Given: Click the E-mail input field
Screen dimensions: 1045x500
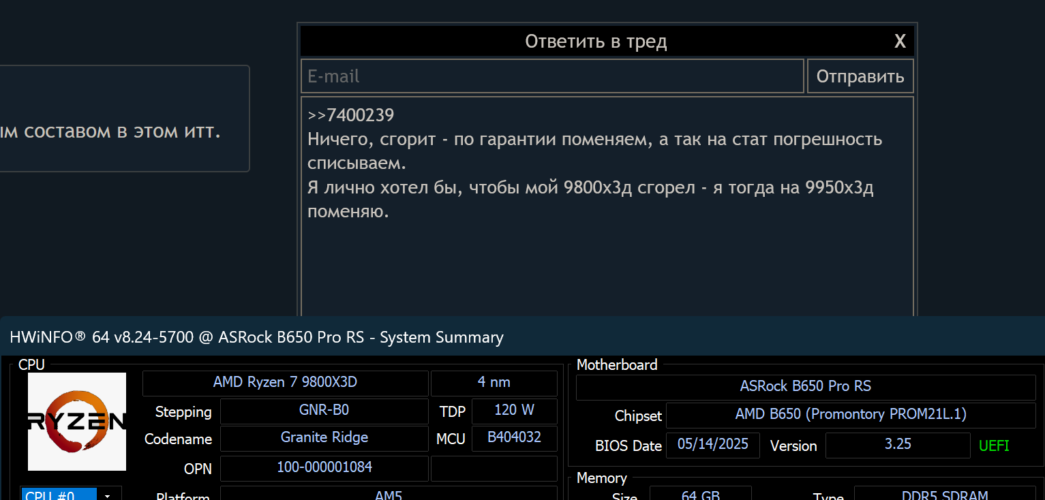Looking at the screenshot, I should [x=553, y=76].
